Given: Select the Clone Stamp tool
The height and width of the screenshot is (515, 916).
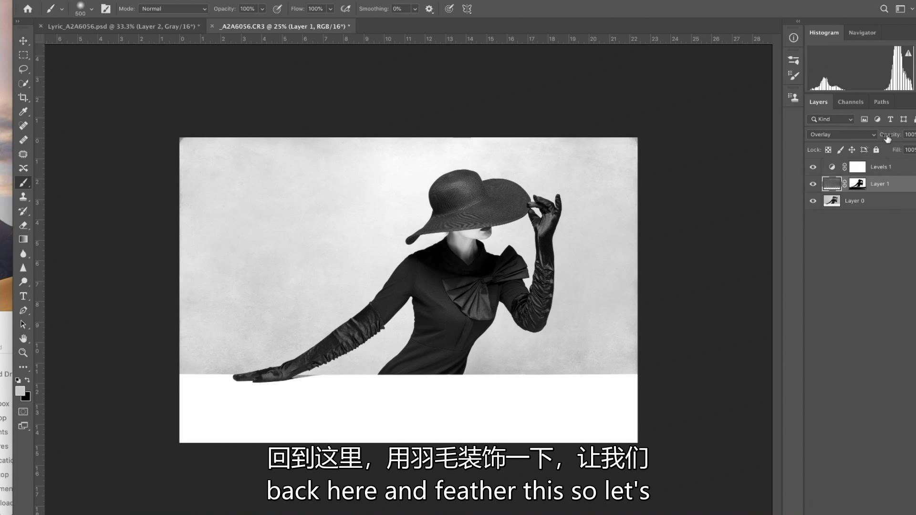Looking at the screenshot, I should pos(23,196).
